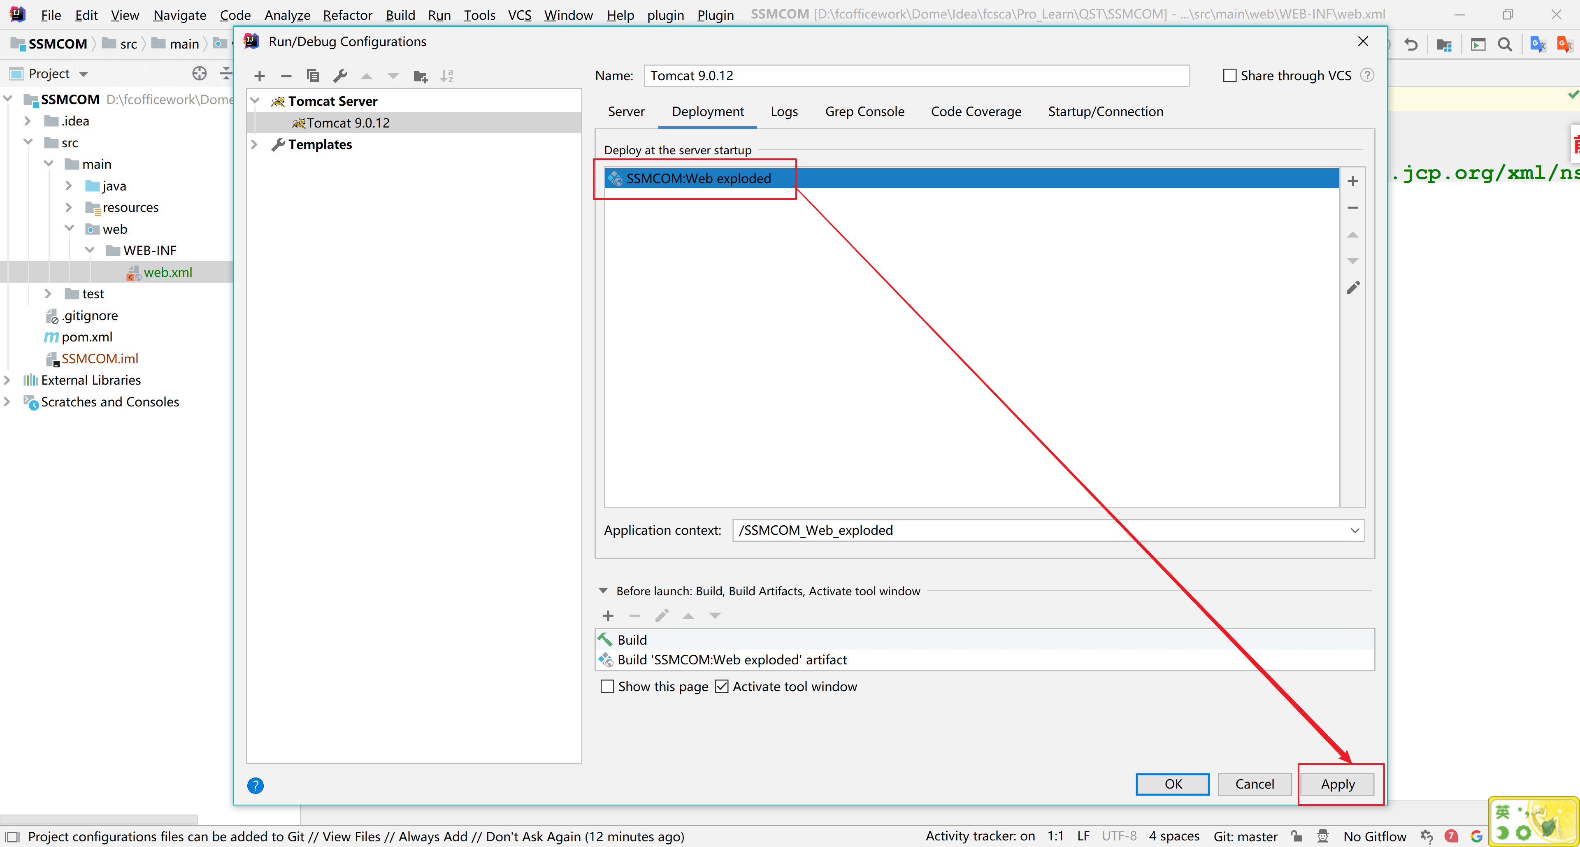Screen dimensions: 1580x847
Task: Add new run configuration with plus icon
Action: coord(260,76)
